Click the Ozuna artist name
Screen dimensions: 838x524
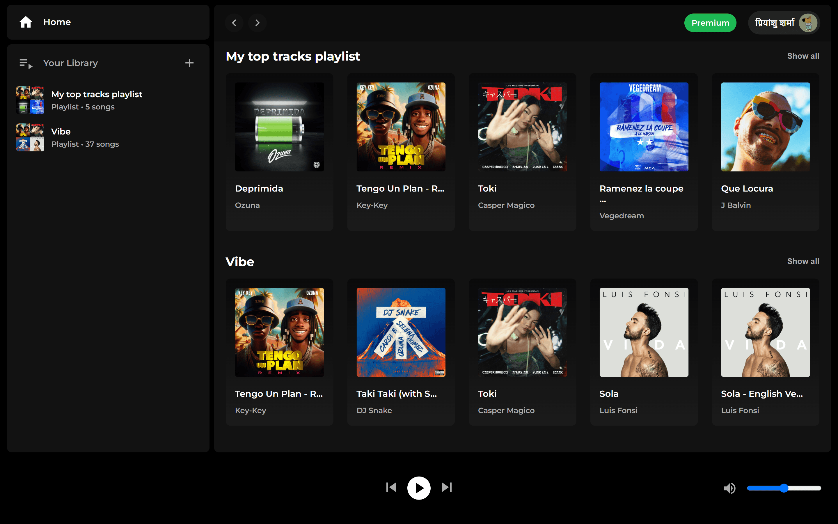(x=247, y=205)
